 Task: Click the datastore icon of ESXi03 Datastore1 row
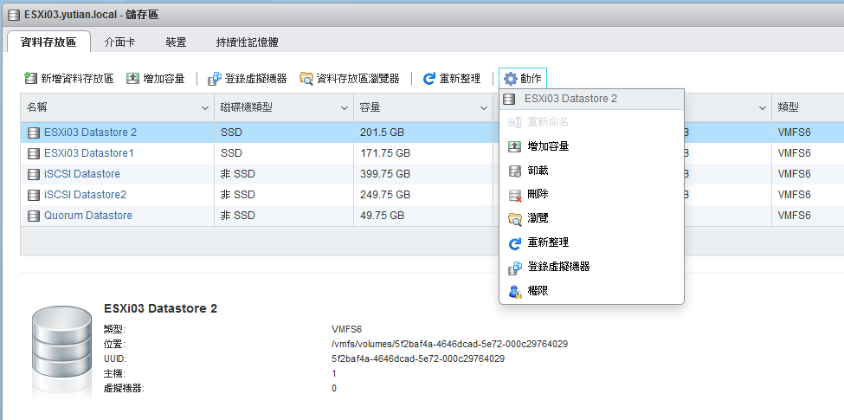tap(34, 153)
